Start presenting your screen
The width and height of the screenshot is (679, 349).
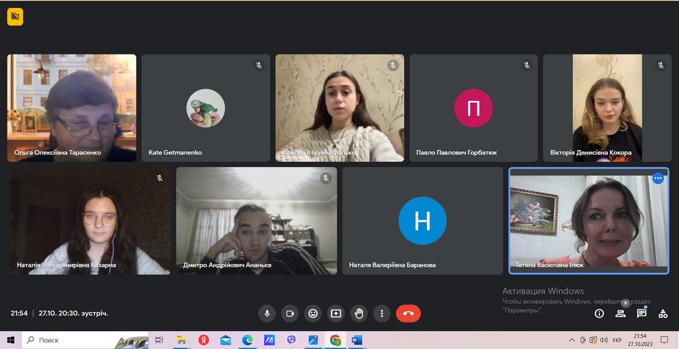[336, 313]
